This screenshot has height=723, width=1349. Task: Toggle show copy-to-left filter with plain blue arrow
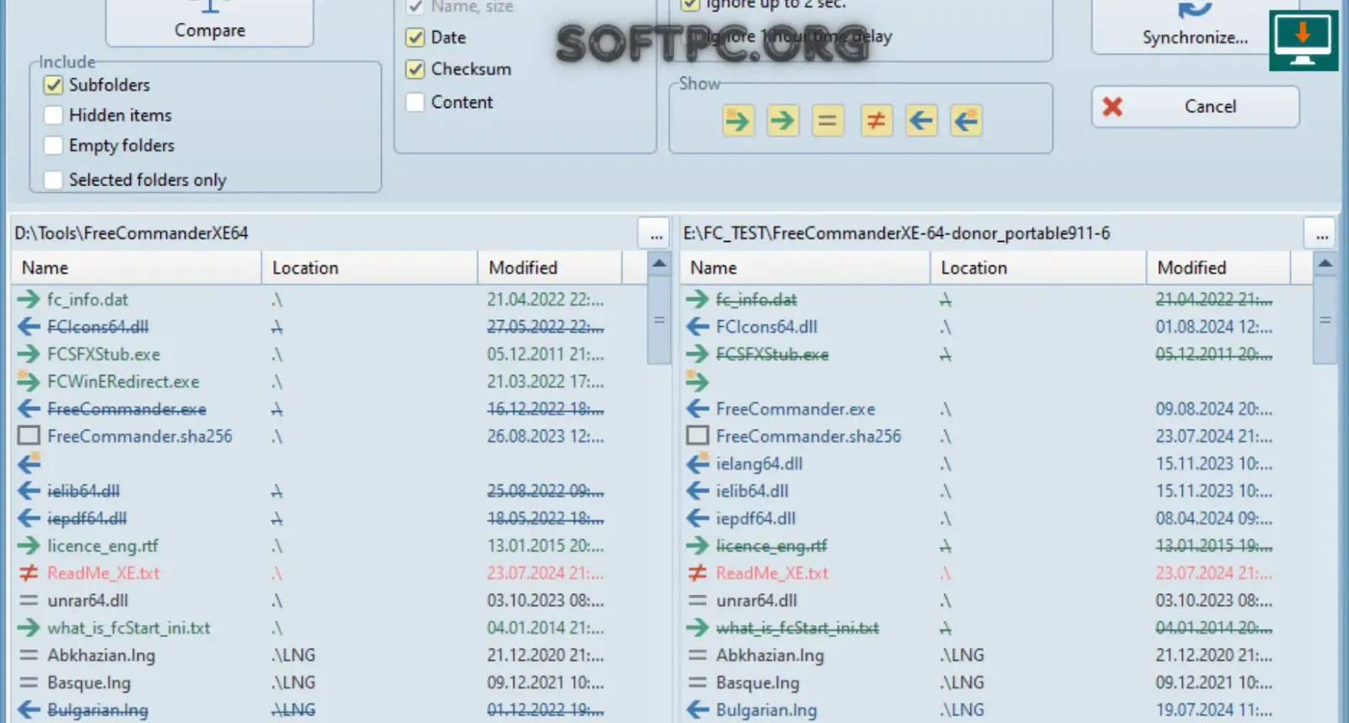click(922, 121)
